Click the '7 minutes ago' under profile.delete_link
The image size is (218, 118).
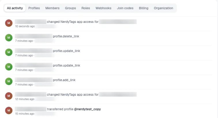click(x=24, y=41)
